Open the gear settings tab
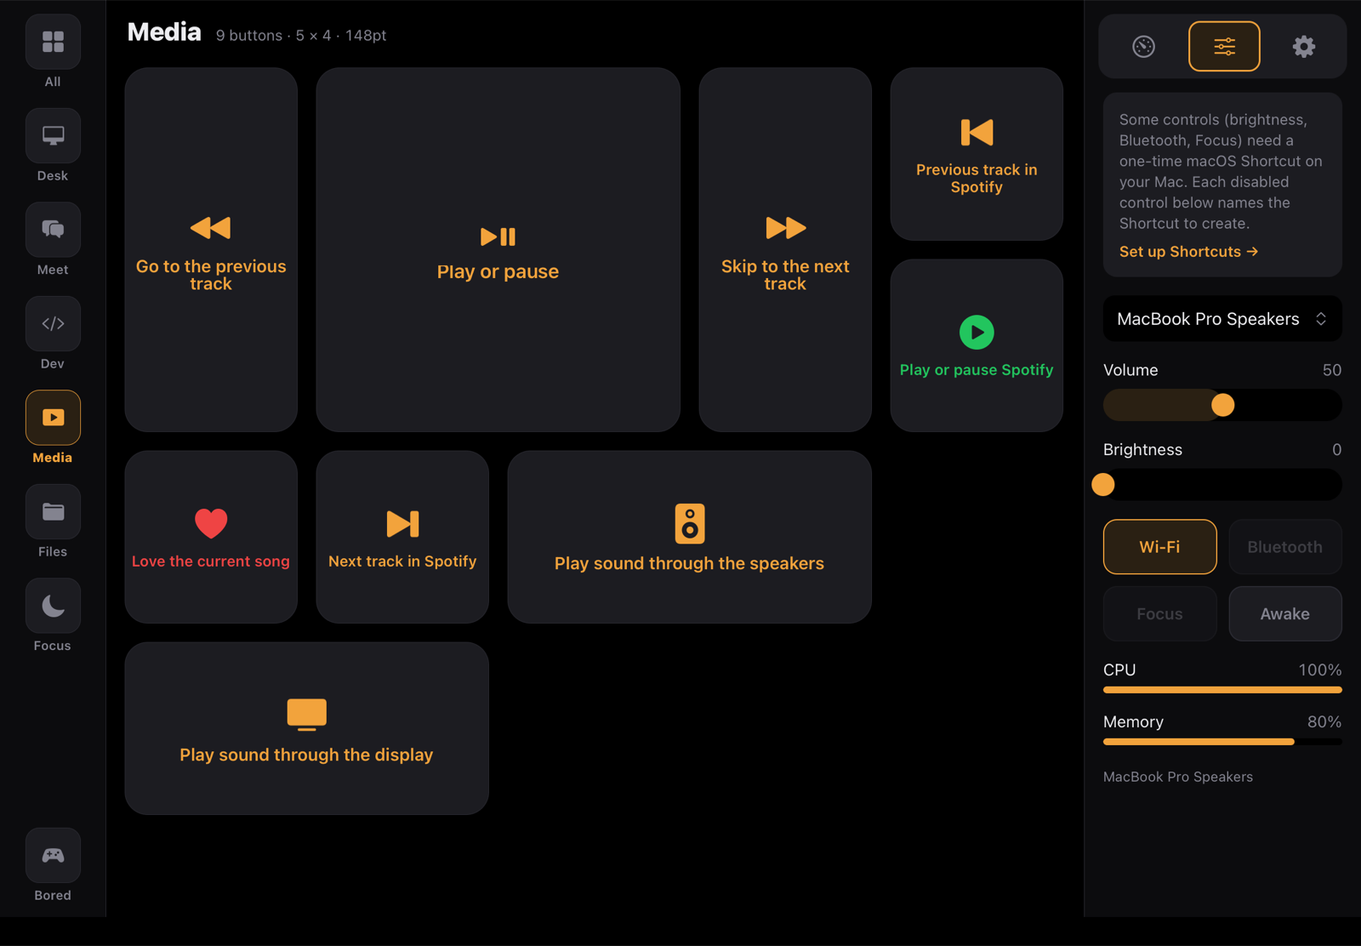The height and width of the screenshot is (946, 1361). (x=1304, y=47)
